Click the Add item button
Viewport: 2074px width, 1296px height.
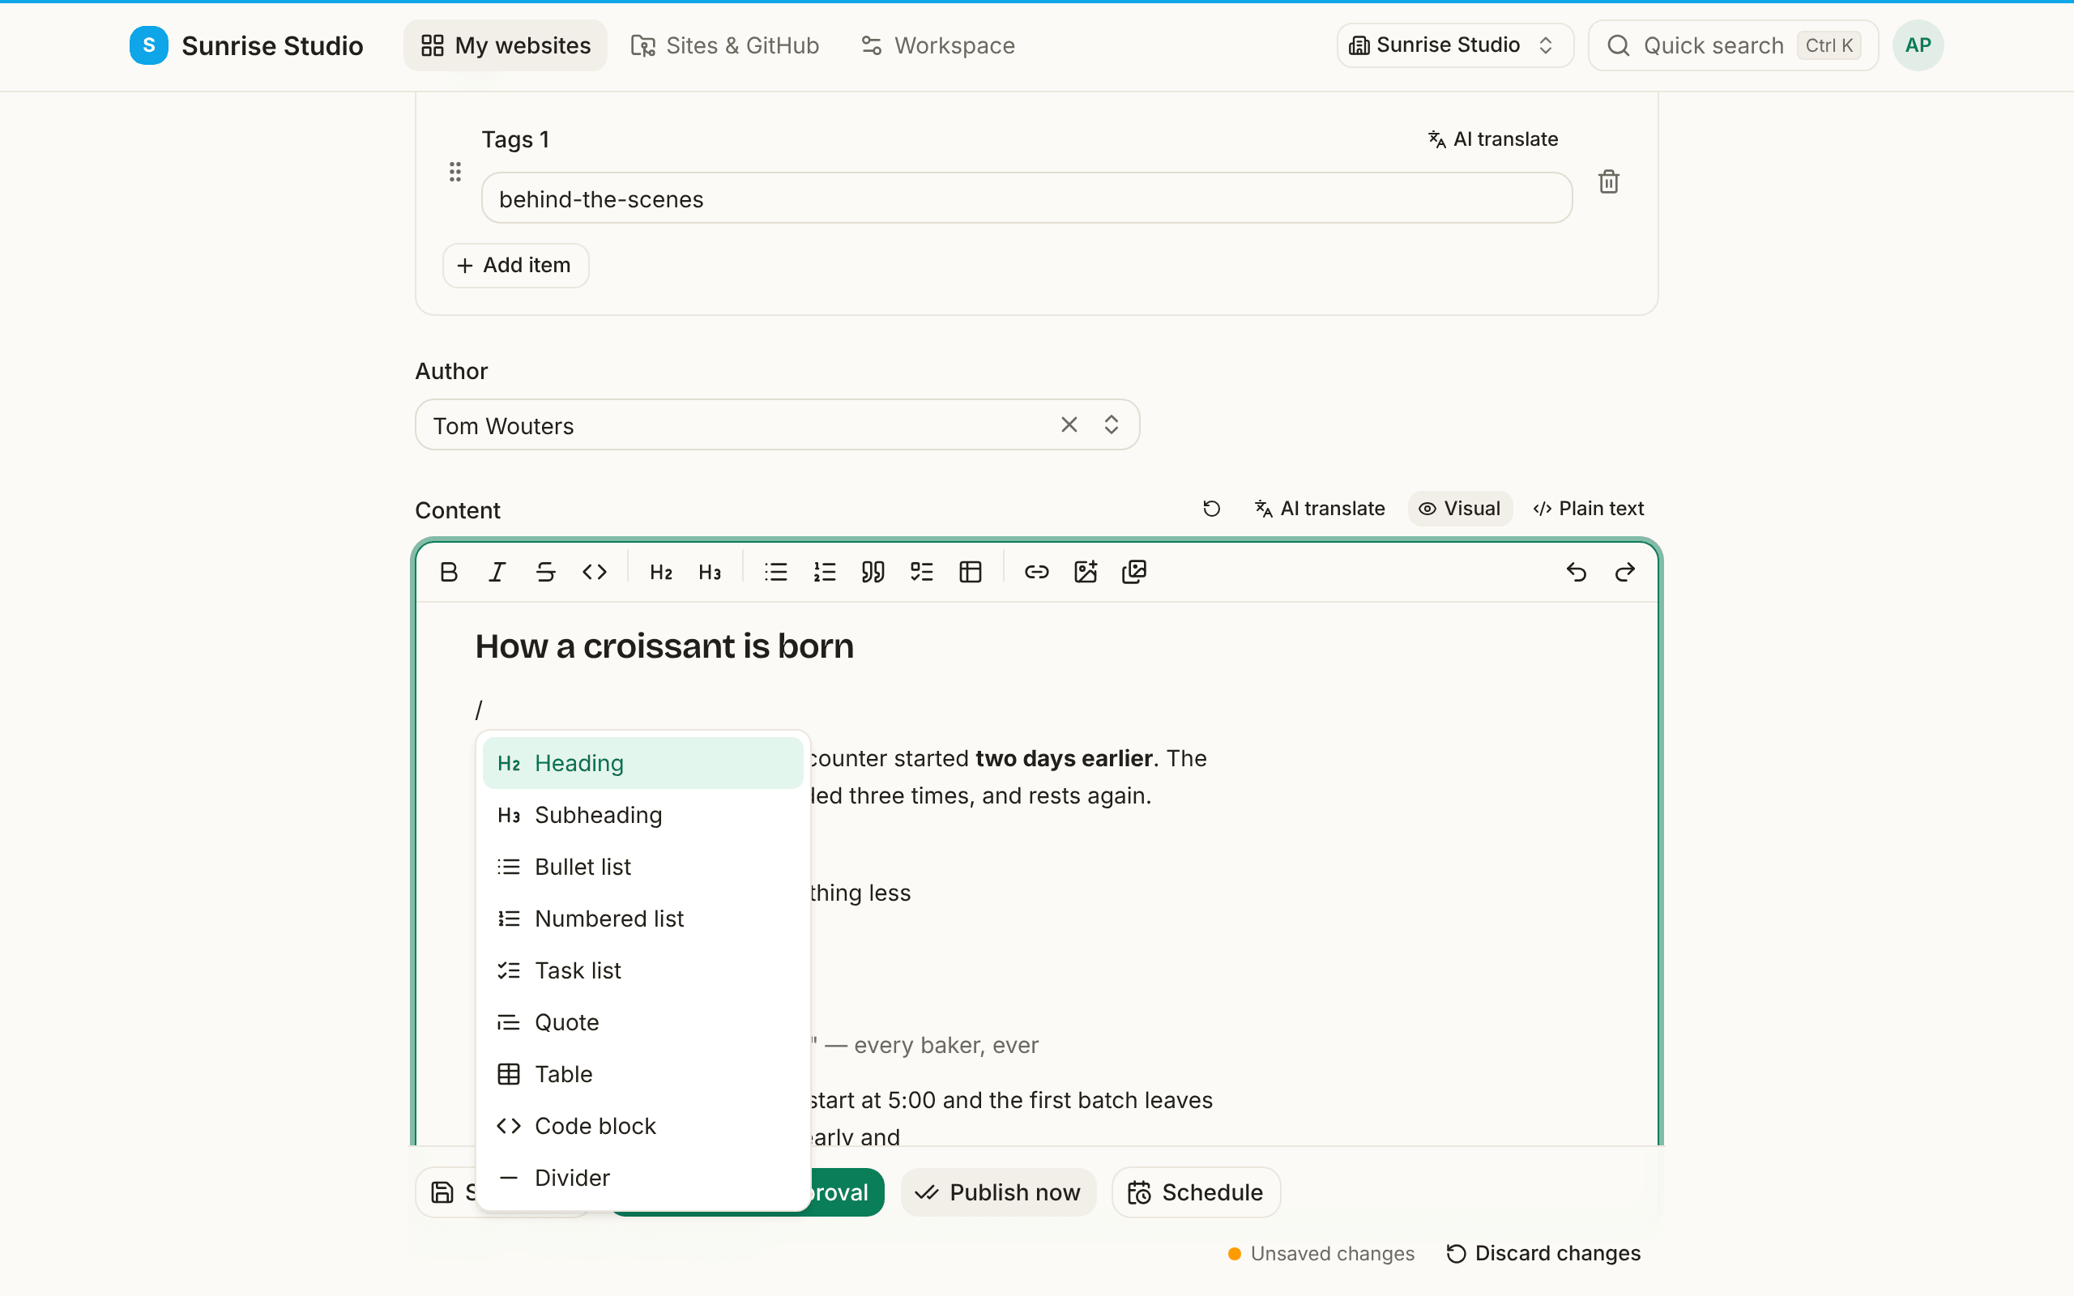click(515, 266)
